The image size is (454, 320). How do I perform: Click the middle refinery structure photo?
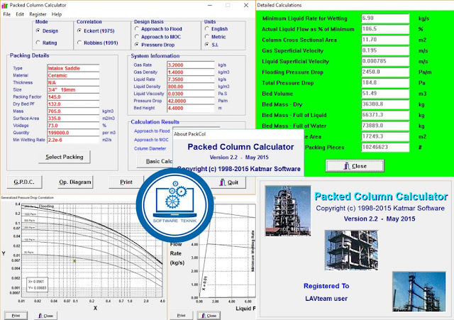[x=351, y=250]
